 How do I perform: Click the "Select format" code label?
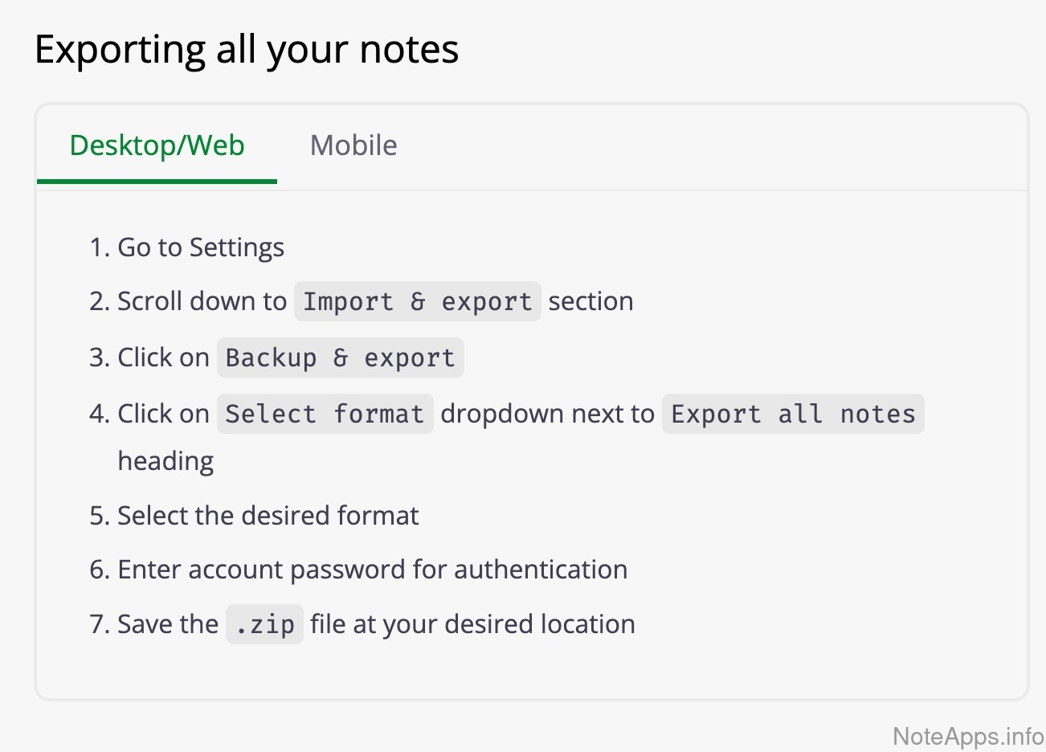point(325,415)
